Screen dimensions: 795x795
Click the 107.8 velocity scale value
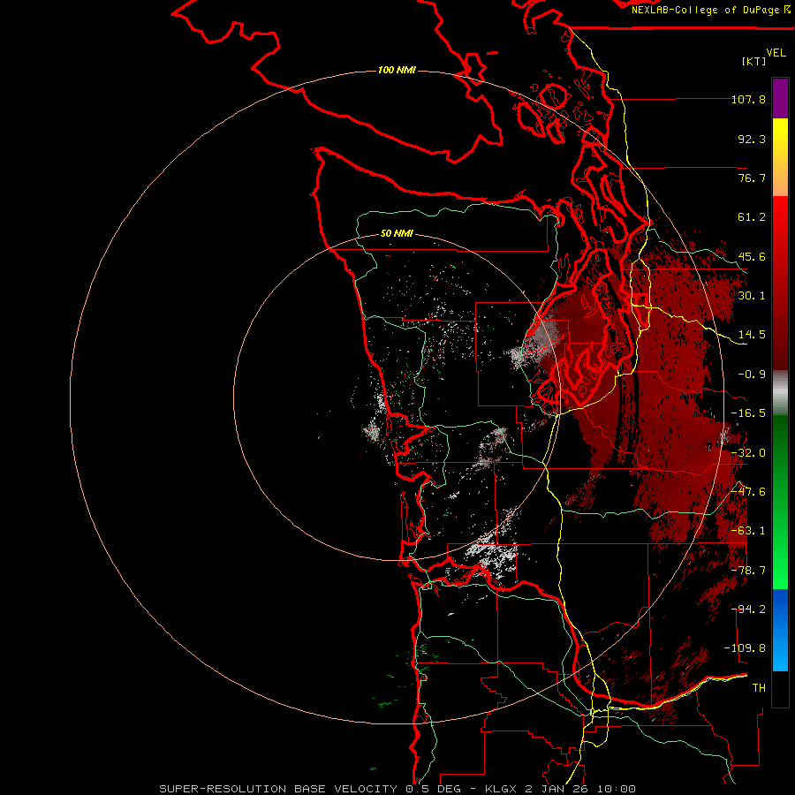(748, 99)
